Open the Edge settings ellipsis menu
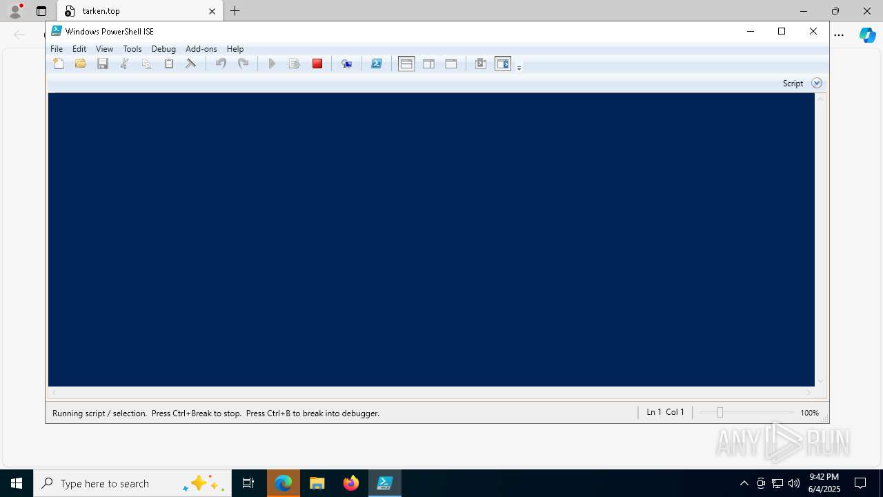883x497 pixels. (839, 35)
